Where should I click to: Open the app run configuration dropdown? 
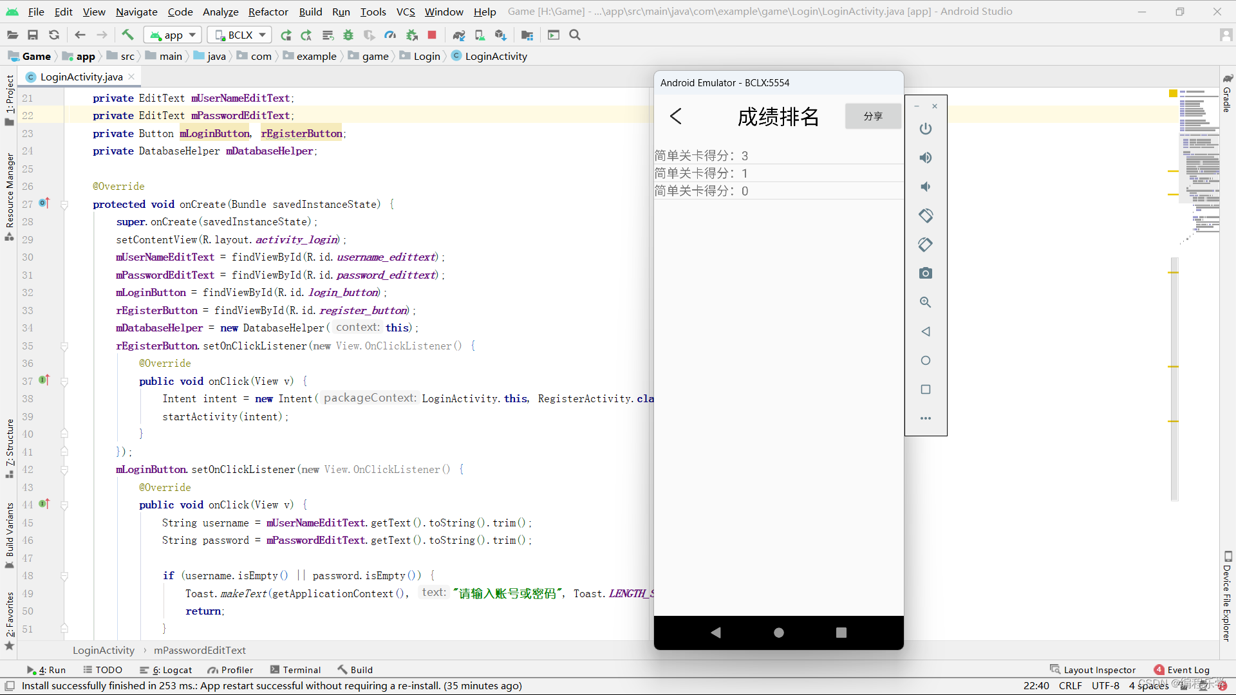173,35
